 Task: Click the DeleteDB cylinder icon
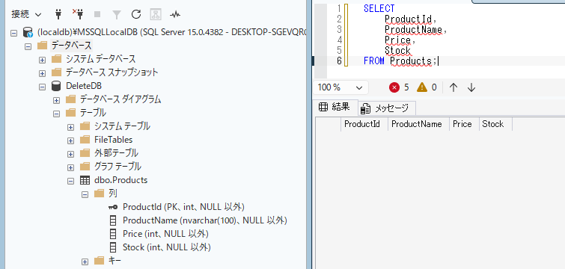[x=56, y=86]
